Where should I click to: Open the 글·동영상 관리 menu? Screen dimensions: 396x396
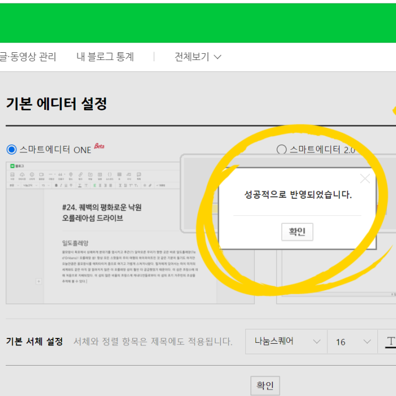coord(28,56)
